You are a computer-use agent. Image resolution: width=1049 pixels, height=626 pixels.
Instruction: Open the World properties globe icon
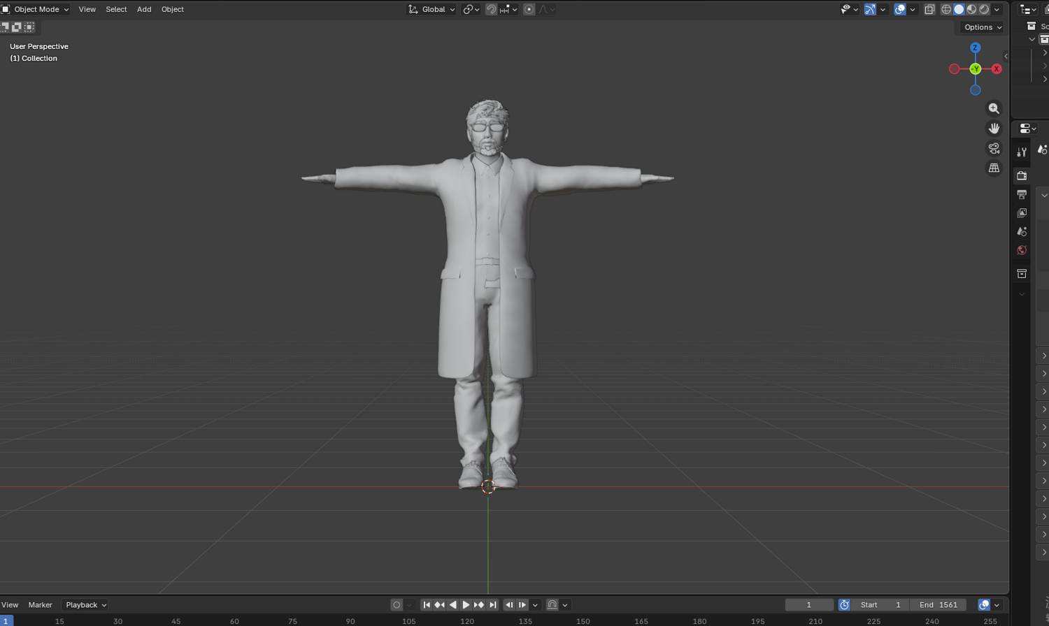[x=1022, y=250]
